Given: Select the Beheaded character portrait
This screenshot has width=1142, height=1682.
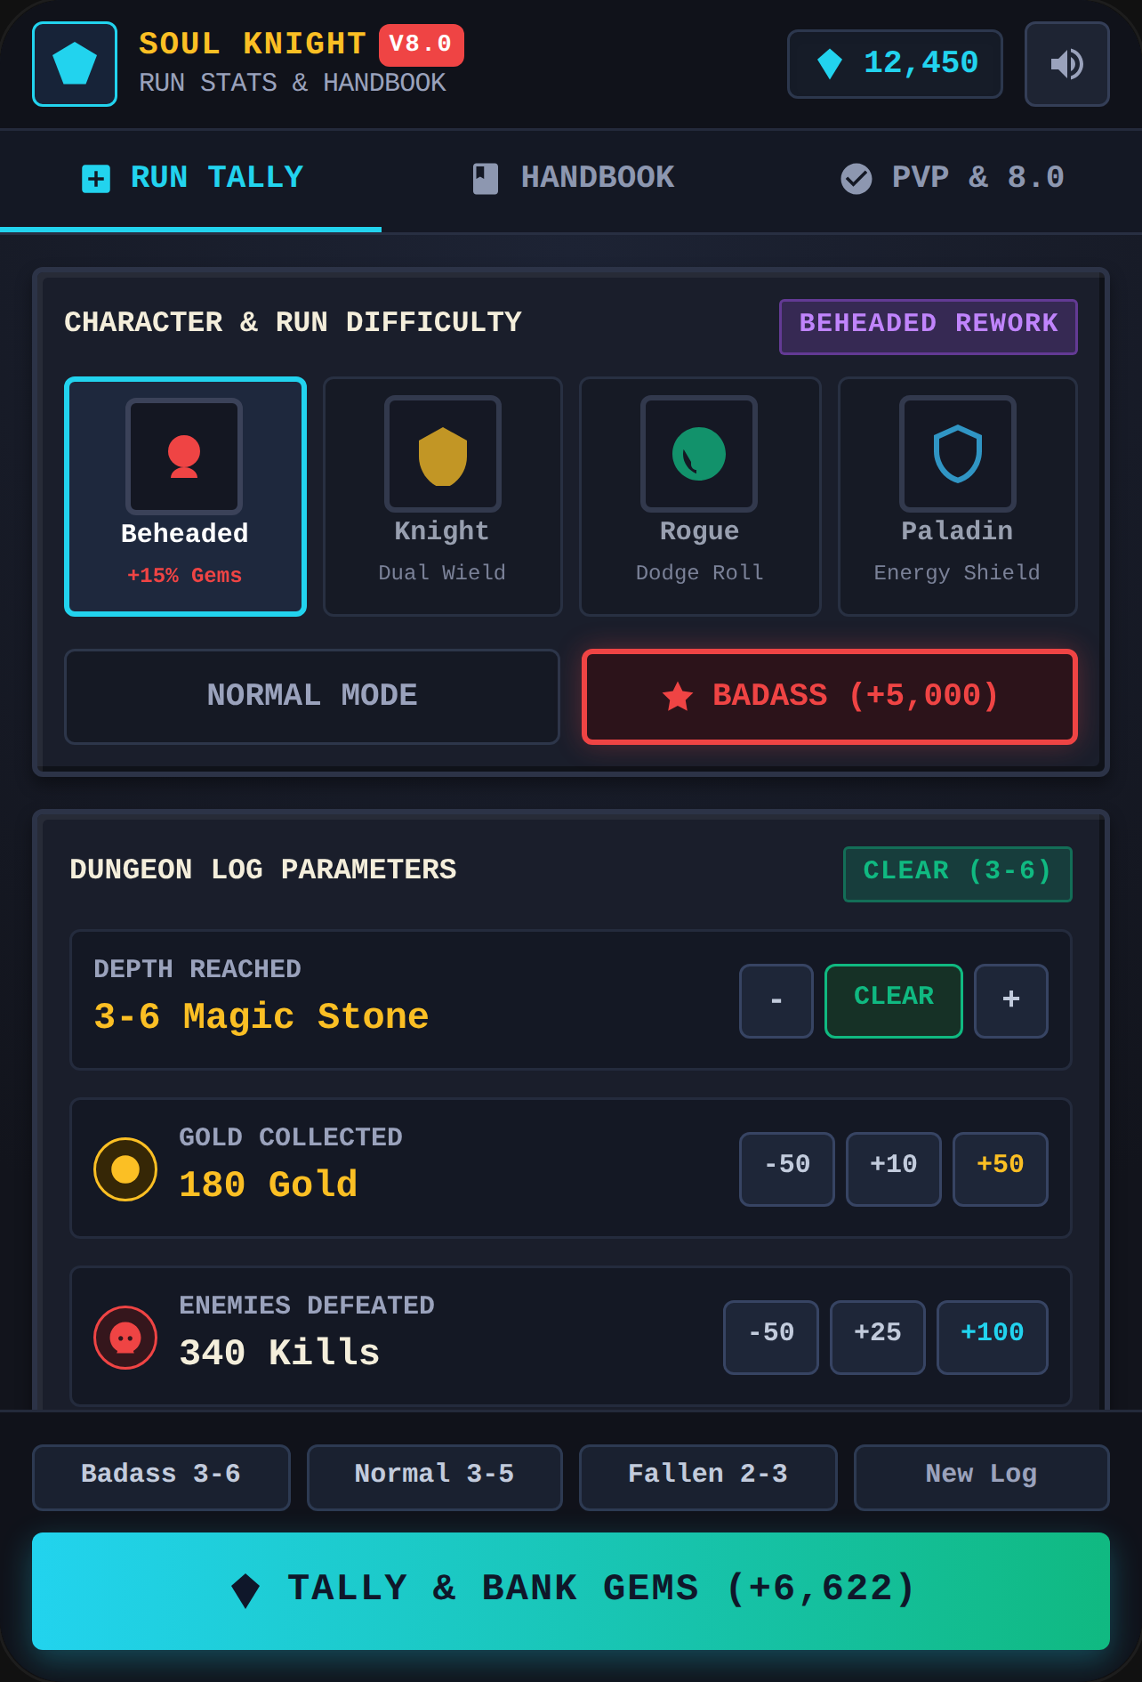Looking at the screenshot, I should click(184, 457).
